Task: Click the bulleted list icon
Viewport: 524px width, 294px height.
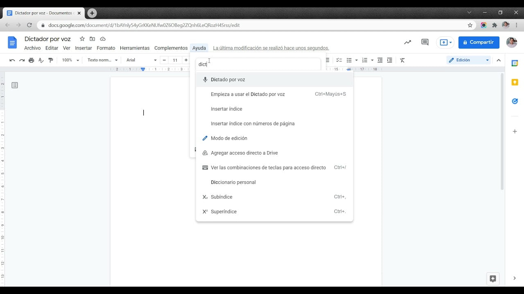Action: [x=349, y=60]
